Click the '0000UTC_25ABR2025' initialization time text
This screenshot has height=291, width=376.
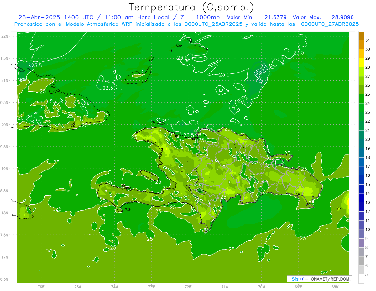coord(214,24)
